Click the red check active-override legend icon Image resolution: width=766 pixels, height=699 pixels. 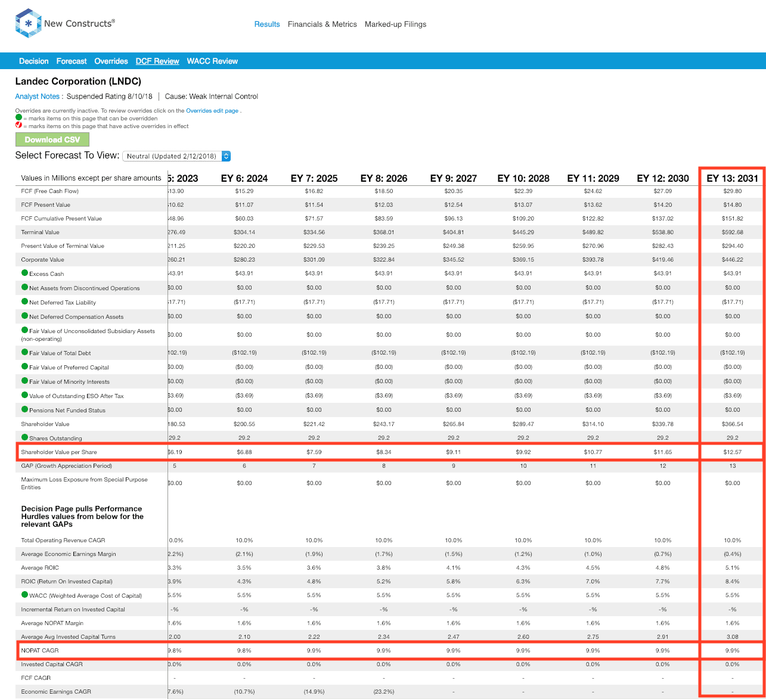[x=18, y=126]
